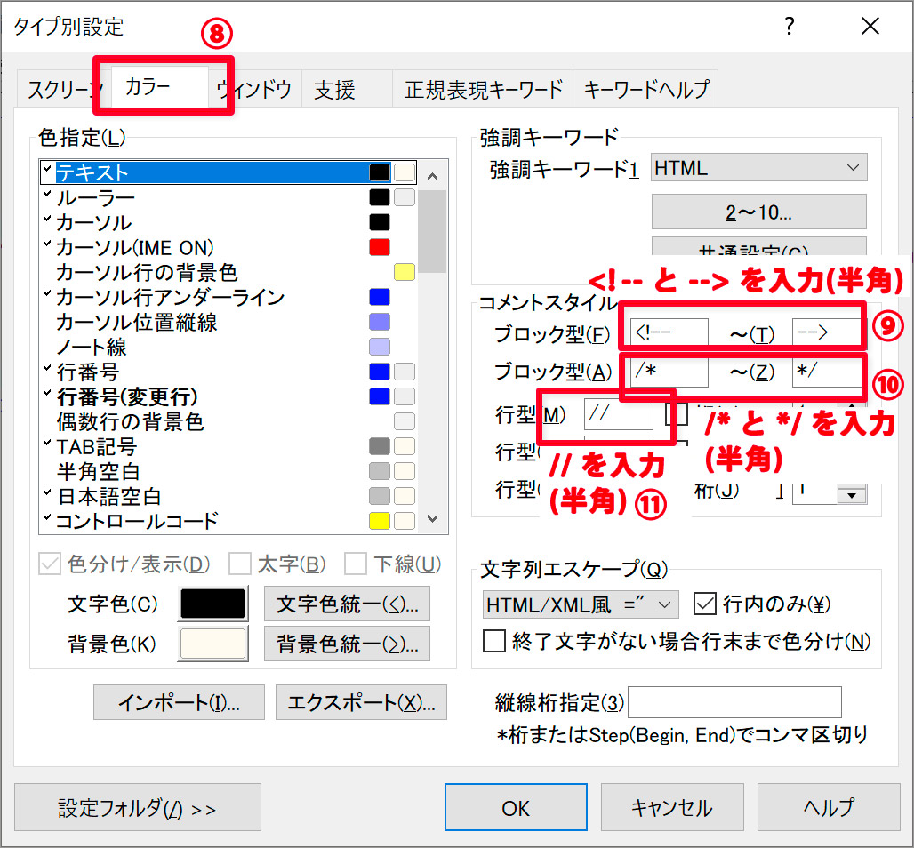This screenshot has height=848, width=914.
Task: Expand the 設定フォルダ(/) >> button
Action: pyautogui.click(x=138, y=808)
